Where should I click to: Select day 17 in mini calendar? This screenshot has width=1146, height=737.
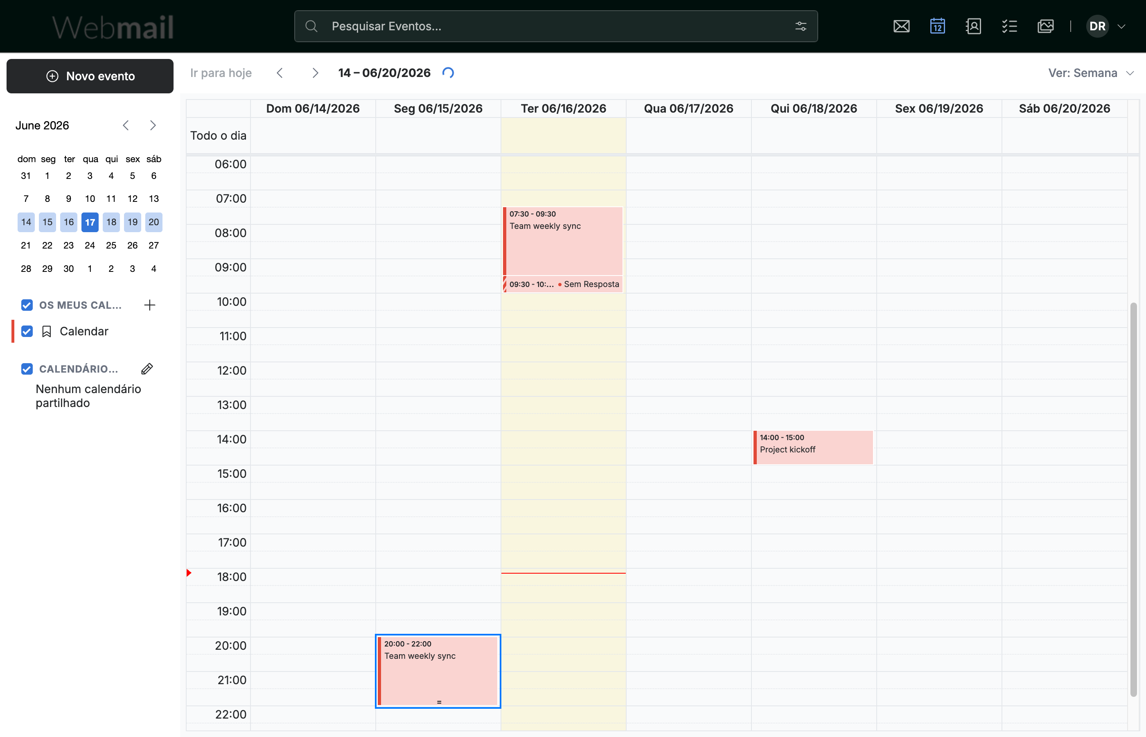(90, 223)
